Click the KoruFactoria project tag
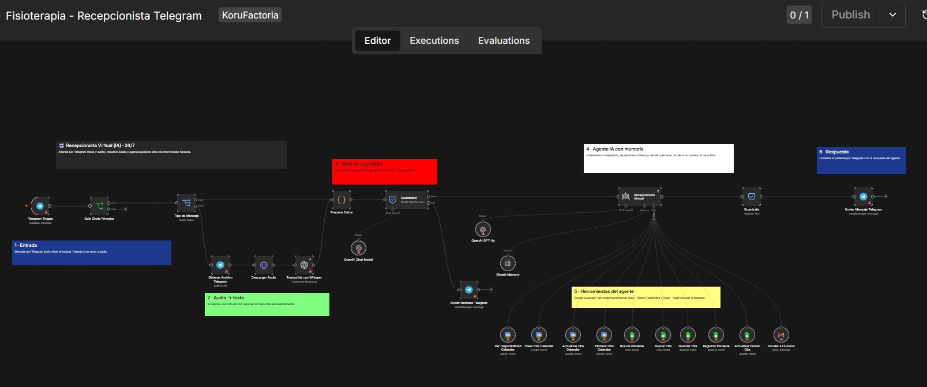The height and width of the screenshot is (387, 927). [x=250, y=15]
